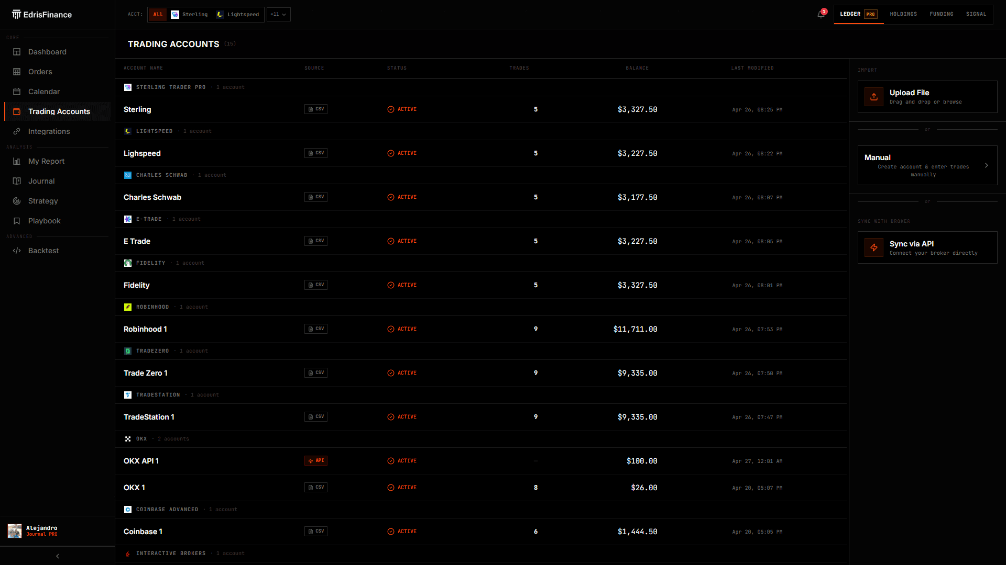Open the Journal page
This screenshot has height=565, width=1006.
coord(57,181)
